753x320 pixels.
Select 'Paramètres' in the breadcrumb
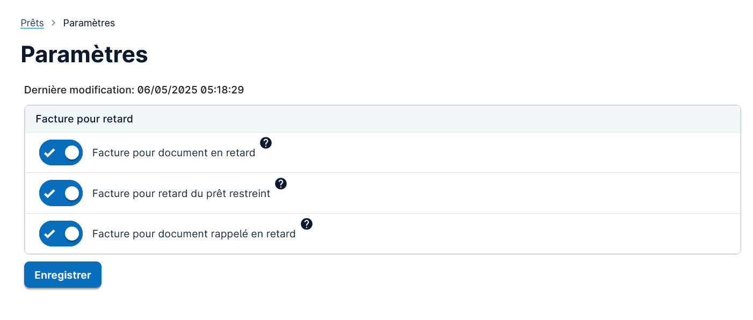click(x=89, y=23)
